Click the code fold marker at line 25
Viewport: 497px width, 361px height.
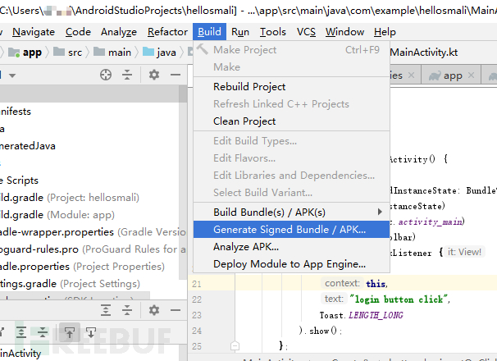pyautogui.click(x=235, y=345)
